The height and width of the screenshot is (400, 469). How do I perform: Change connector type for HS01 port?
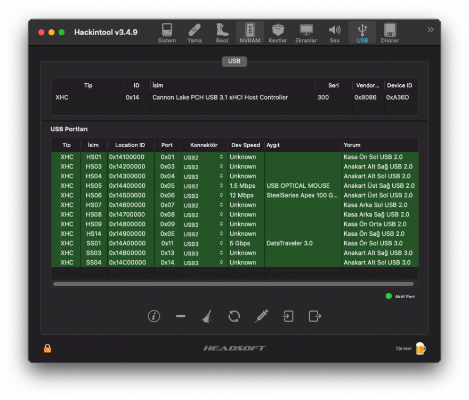click(204, 157)
